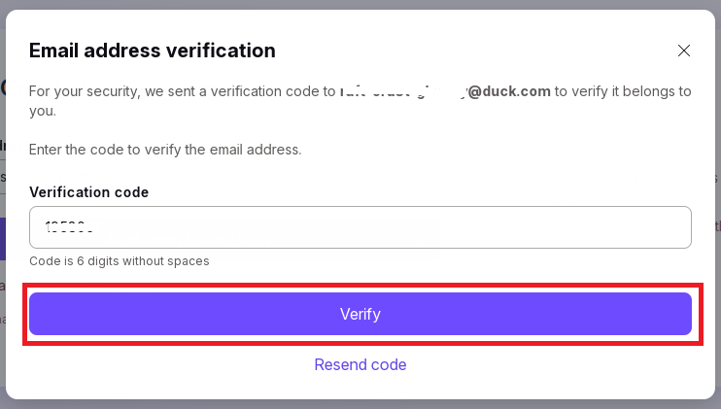Click 'to verify it belongs to' text
Screen dimensions: 721x409
pyautogui.click(x=622, y=91)
